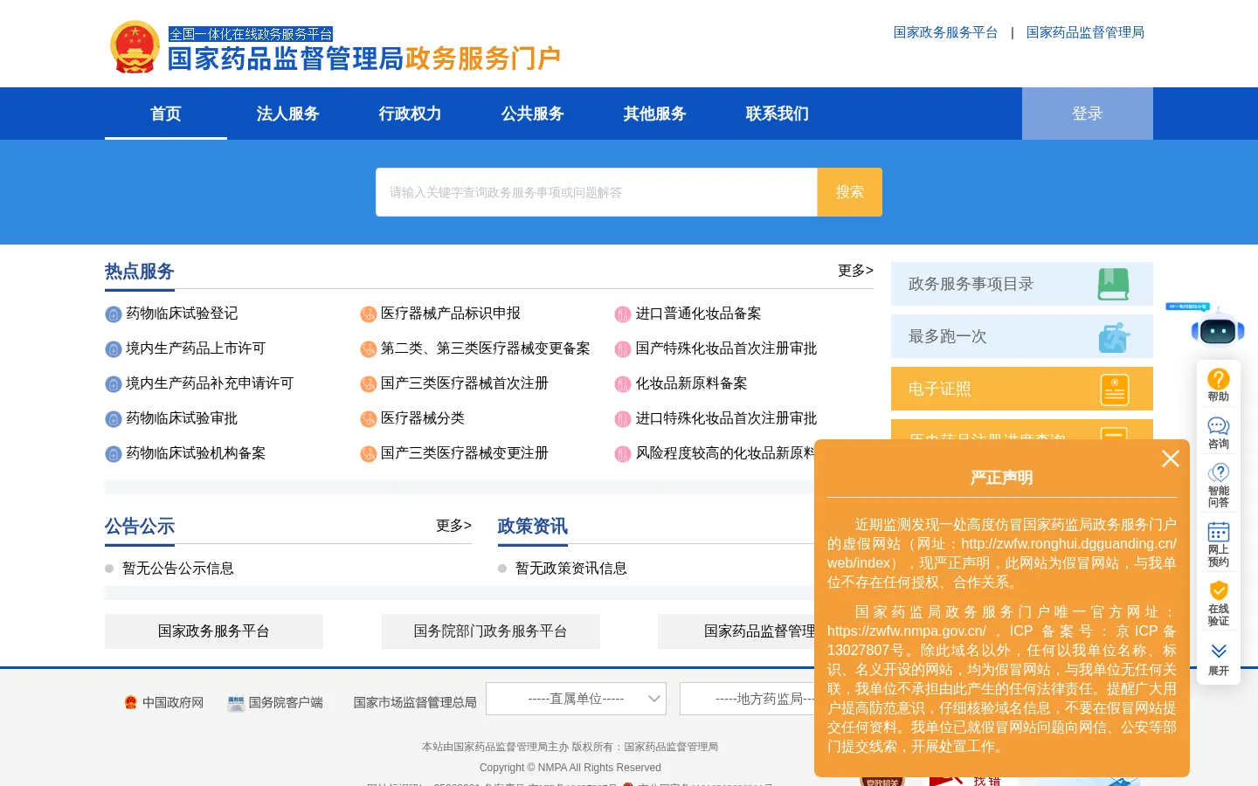1258x786 pixels.
Task: Click icon beside 医疗器械产品标识申报
Action: [x=369, y=314]
